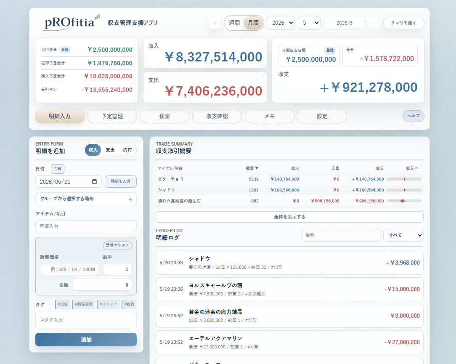Open the すべて filter dropdown

point(403,235)
